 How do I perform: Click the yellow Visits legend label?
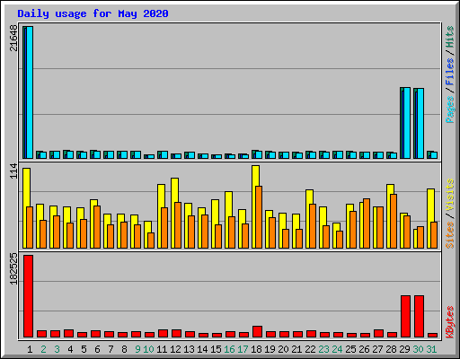(x=449, y=195)
